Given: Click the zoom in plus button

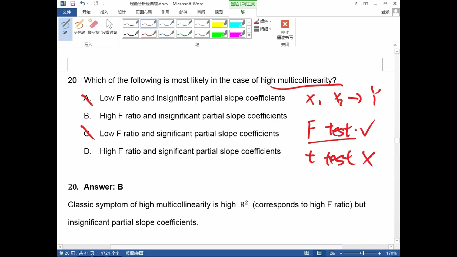Looking at the screenshot, I should 380,253.
